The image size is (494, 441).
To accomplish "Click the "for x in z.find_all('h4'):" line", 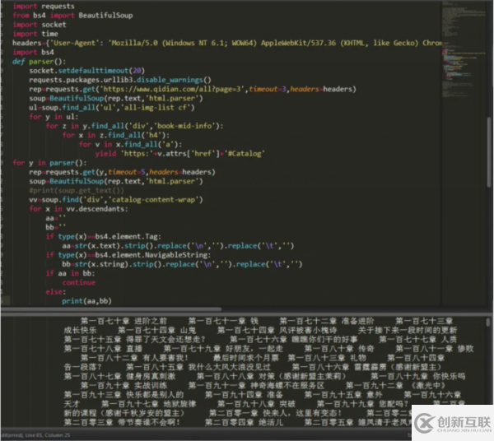I will [x=116, y=136].
